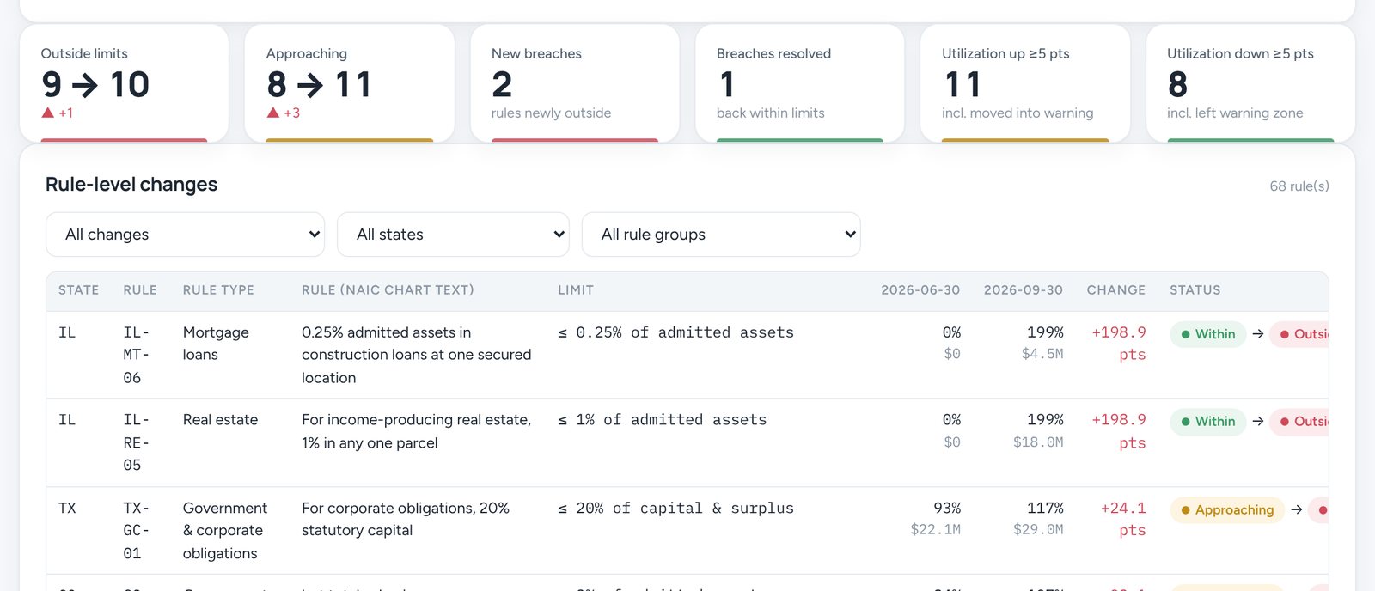Click rule ID TX-GC-01

pos(137,531)
